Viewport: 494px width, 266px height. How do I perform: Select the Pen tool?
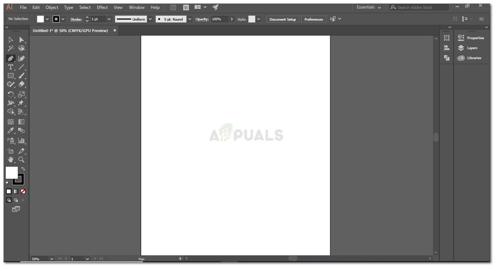pos(11,58)
